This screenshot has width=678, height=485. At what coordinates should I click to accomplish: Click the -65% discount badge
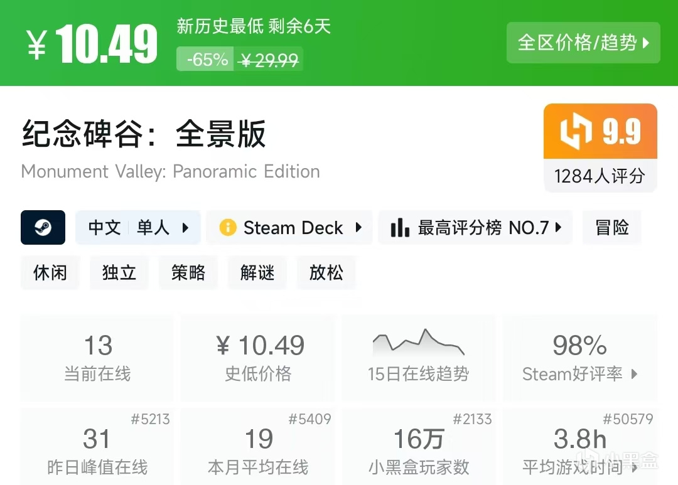coord(205,59)
